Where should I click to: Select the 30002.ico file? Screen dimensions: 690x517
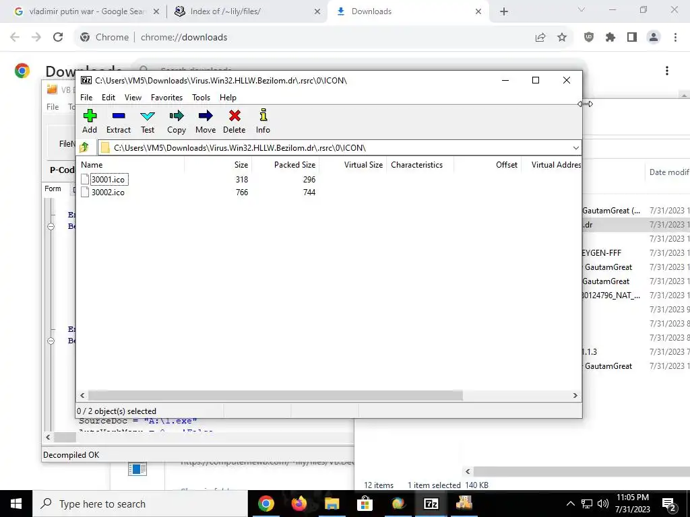(x=108, y=192)
